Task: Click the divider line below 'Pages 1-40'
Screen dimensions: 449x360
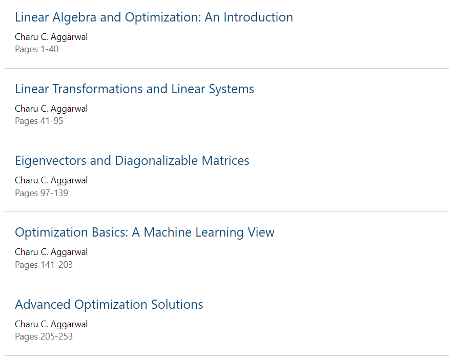Action: (227, 68)
